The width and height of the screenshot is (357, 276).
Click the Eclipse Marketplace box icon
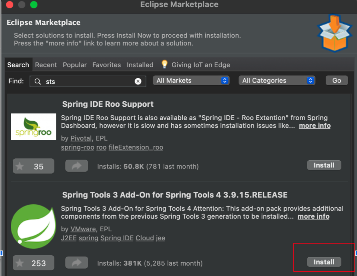335,33
